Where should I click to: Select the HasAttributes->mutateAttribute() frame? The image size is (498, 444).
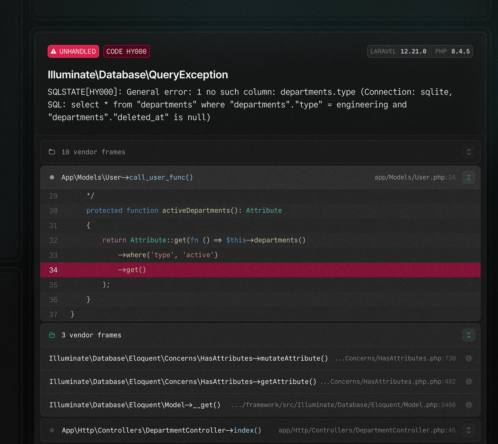pos(260,358)
